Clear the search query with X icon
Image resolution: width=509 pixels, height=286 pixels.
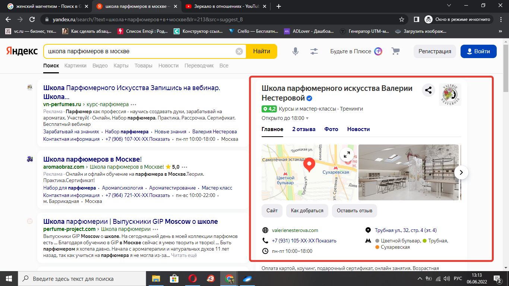(239, 51)
